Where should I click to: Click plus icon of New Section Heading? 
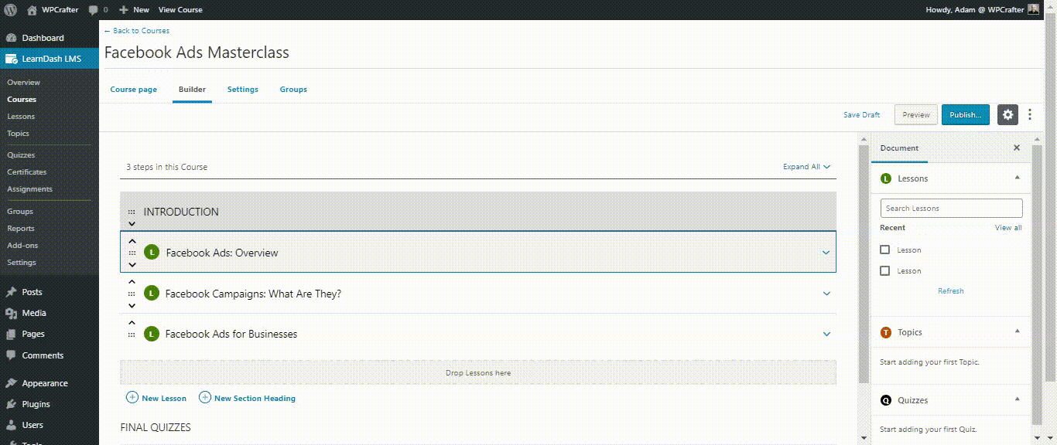pos(205,398)
